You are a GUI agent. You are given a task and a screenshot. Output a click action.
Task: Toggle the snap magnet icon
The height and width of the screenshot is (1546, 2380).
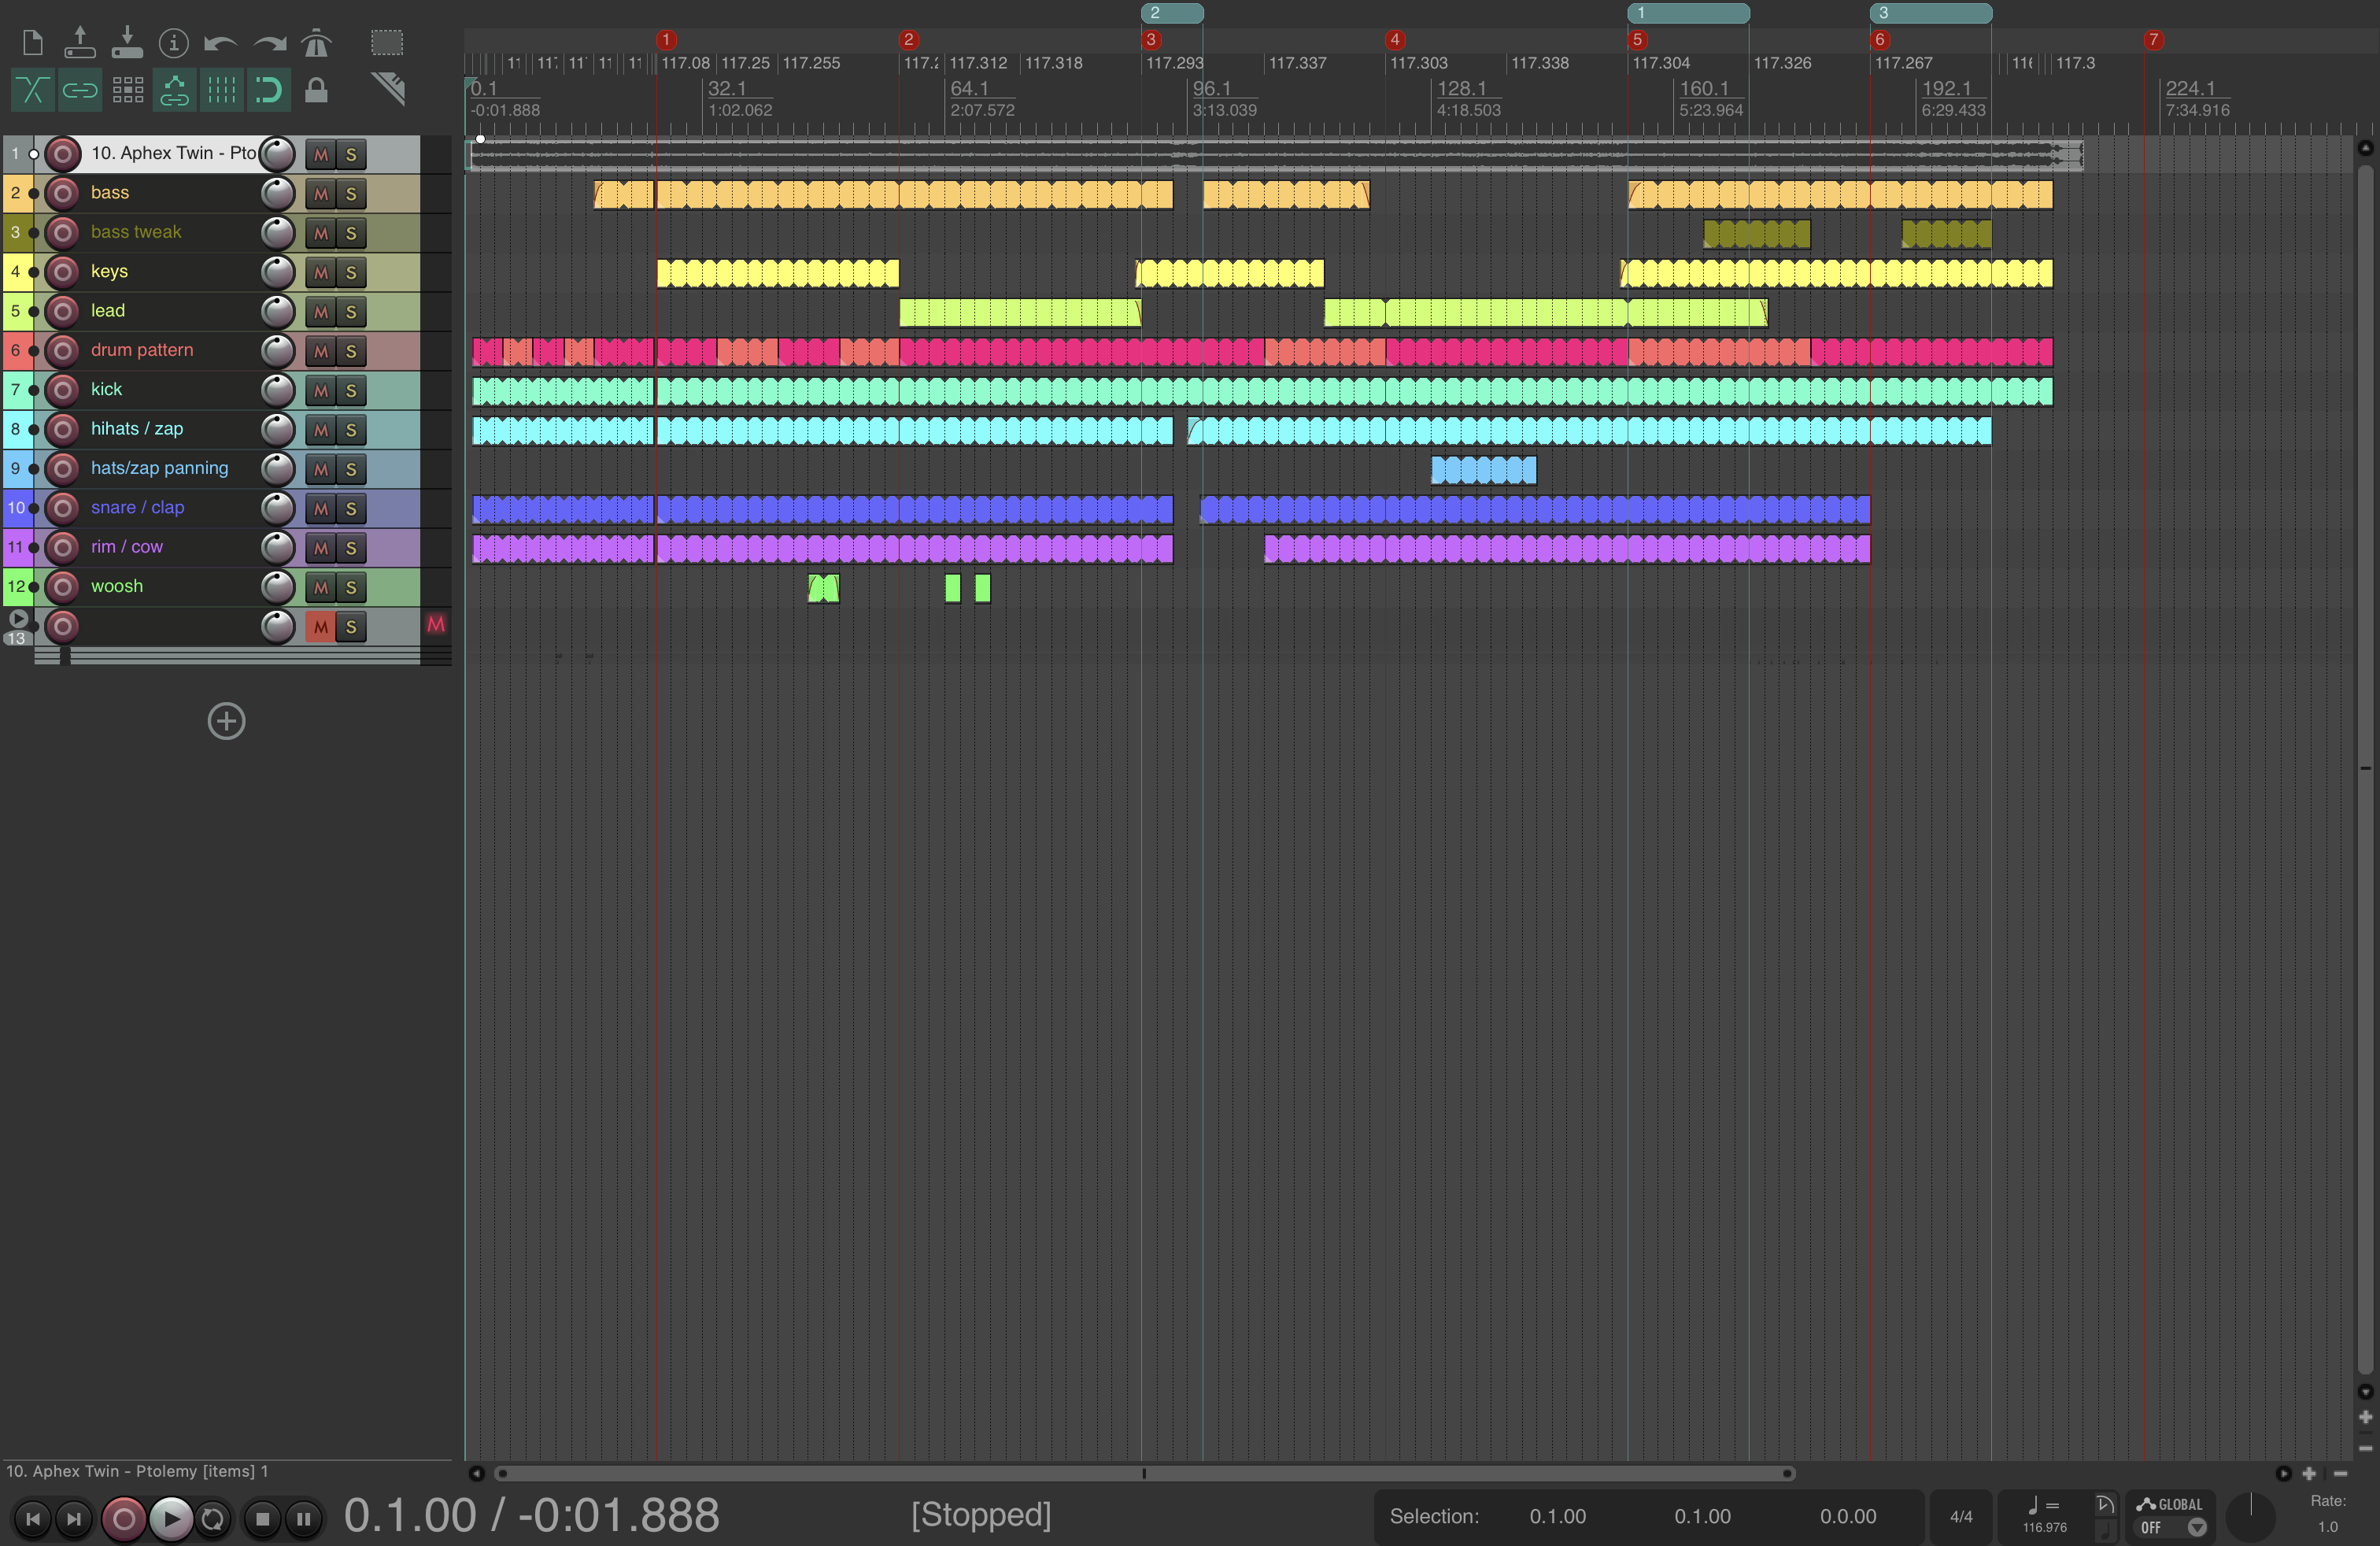268,90
